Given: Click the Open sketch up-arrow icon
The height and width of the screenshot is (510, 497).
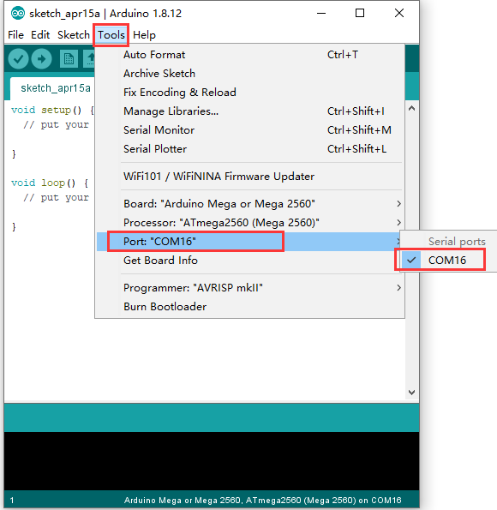Looking at the screenshot, I should (x=89, y=59).
